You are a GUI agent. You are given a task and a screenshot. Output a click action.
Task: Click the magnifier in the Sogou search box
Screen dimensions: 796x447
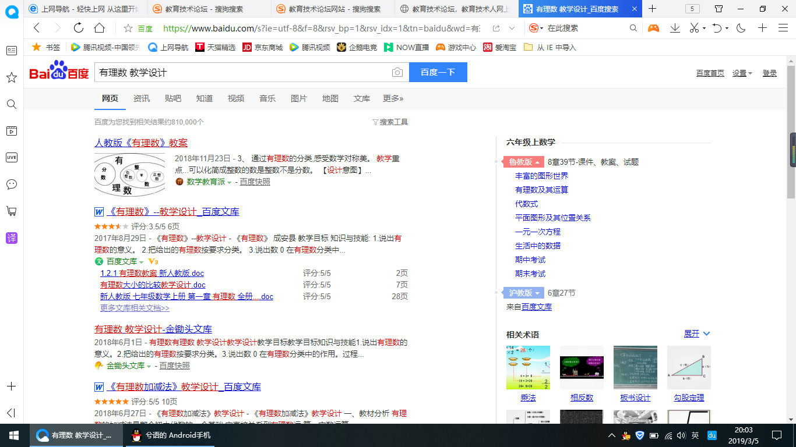coord(633,28)
